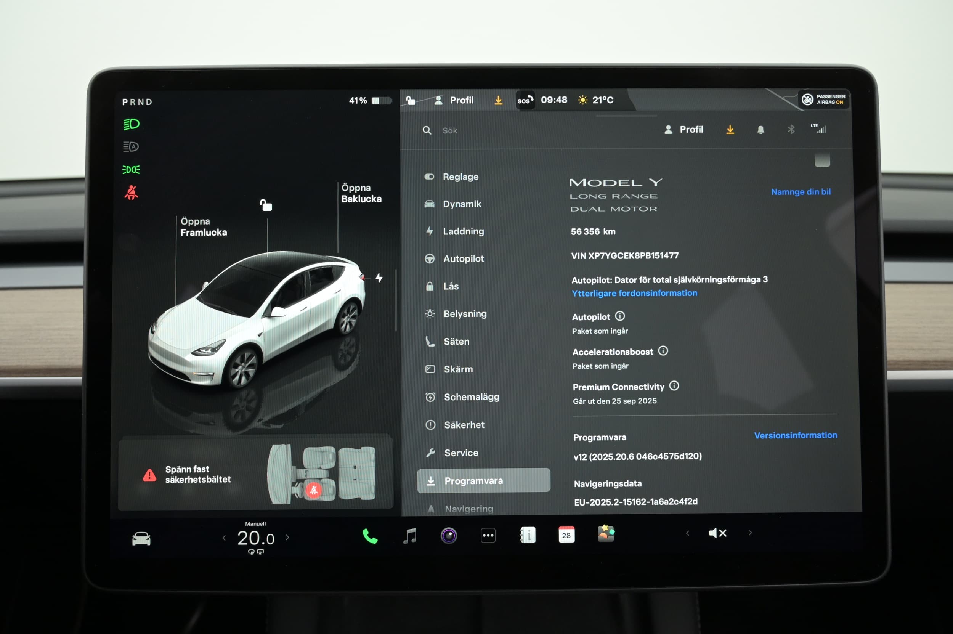
Task: Lower volume with left chevron
Action: pos(688,533)
